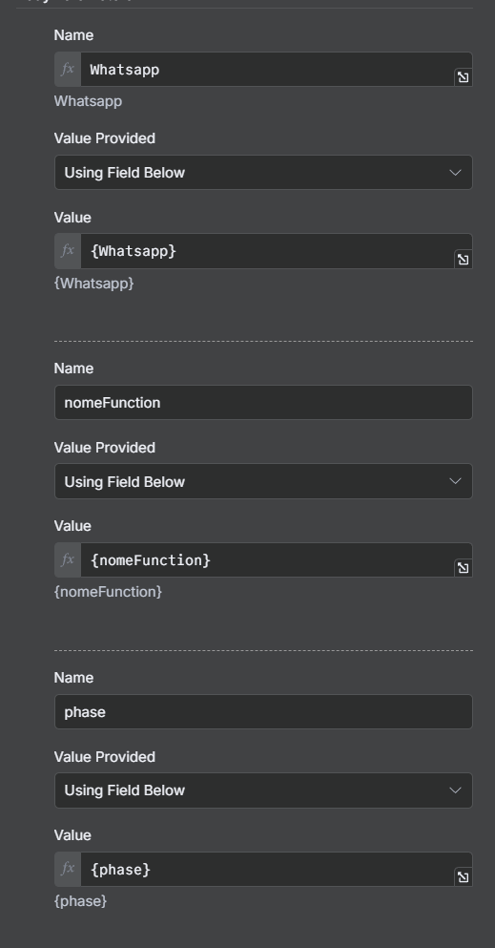Screen dimensions: 495x948
Task: Click the fx icon beside {Whatsapp} value
Action: 68,251
